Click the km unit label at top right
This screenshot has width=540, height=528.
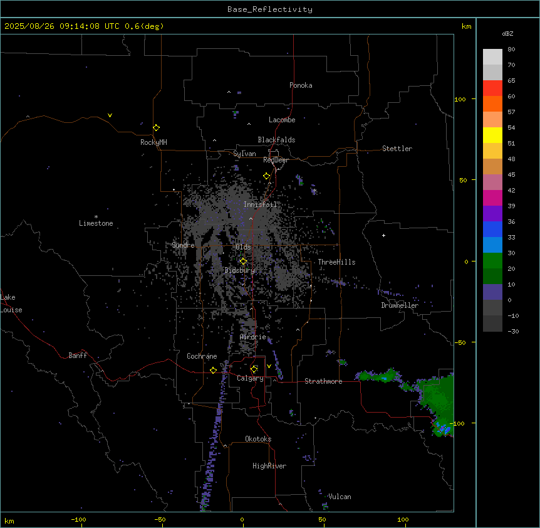pos(466,26)
